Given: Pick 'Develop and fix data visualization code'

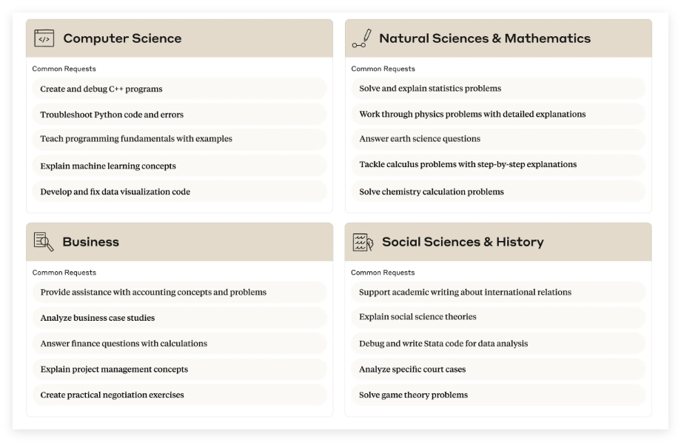Looking at the screenshot, I should [x=115, y=191].
